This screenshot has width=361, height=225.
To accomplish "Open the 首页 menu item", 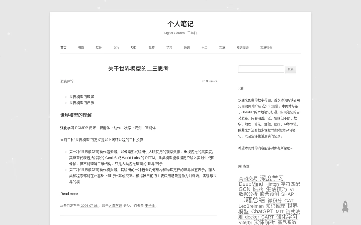I will [x=63, y=47].
